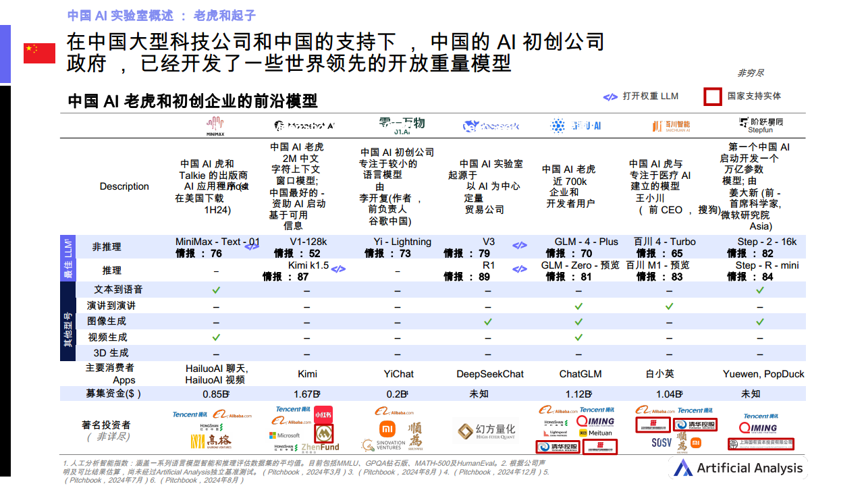This screenshot has height=486, width=864.
Task: Click the '演讲到演讲' row label
Action: pyautogui.click(x=111, y=306)
